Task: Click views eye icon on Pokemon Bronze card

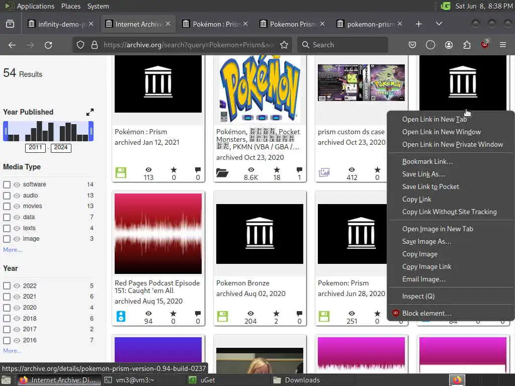Action: (x=250, y=314)
